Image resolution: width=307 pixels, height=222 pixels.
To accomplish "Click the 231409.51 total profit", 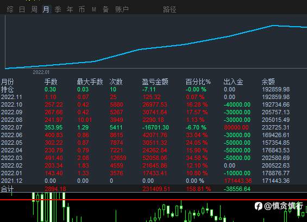I will click(x=156, y=189).
